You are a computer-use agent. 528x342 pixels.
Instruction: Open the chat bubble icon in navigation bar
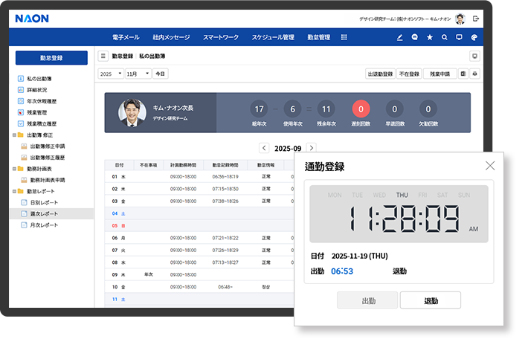click(414, 37)
